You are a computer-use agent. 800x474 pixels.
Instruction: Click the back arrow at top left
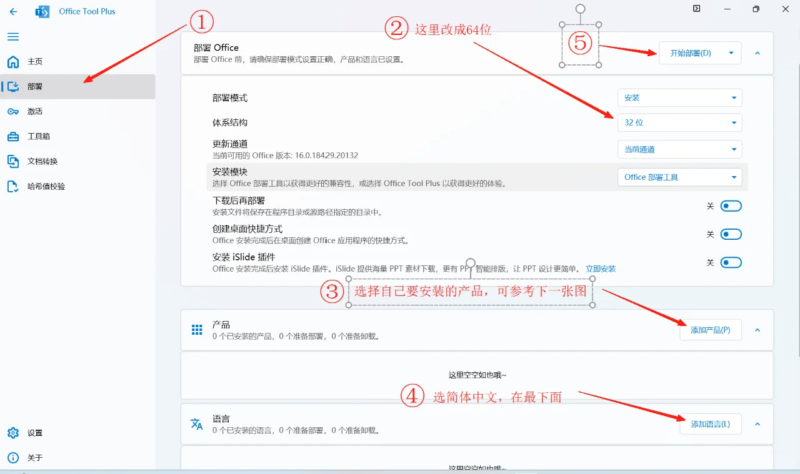12,11
